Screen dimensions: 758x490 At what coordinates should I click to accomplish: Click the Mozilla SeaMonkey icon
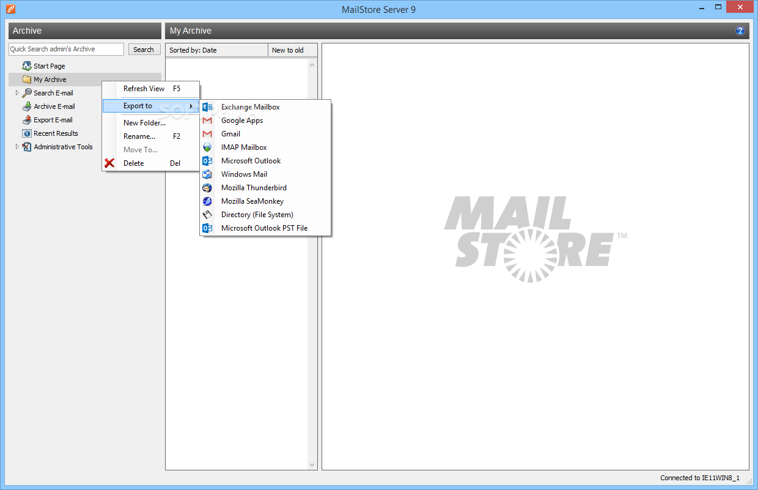tap(208, 201)
